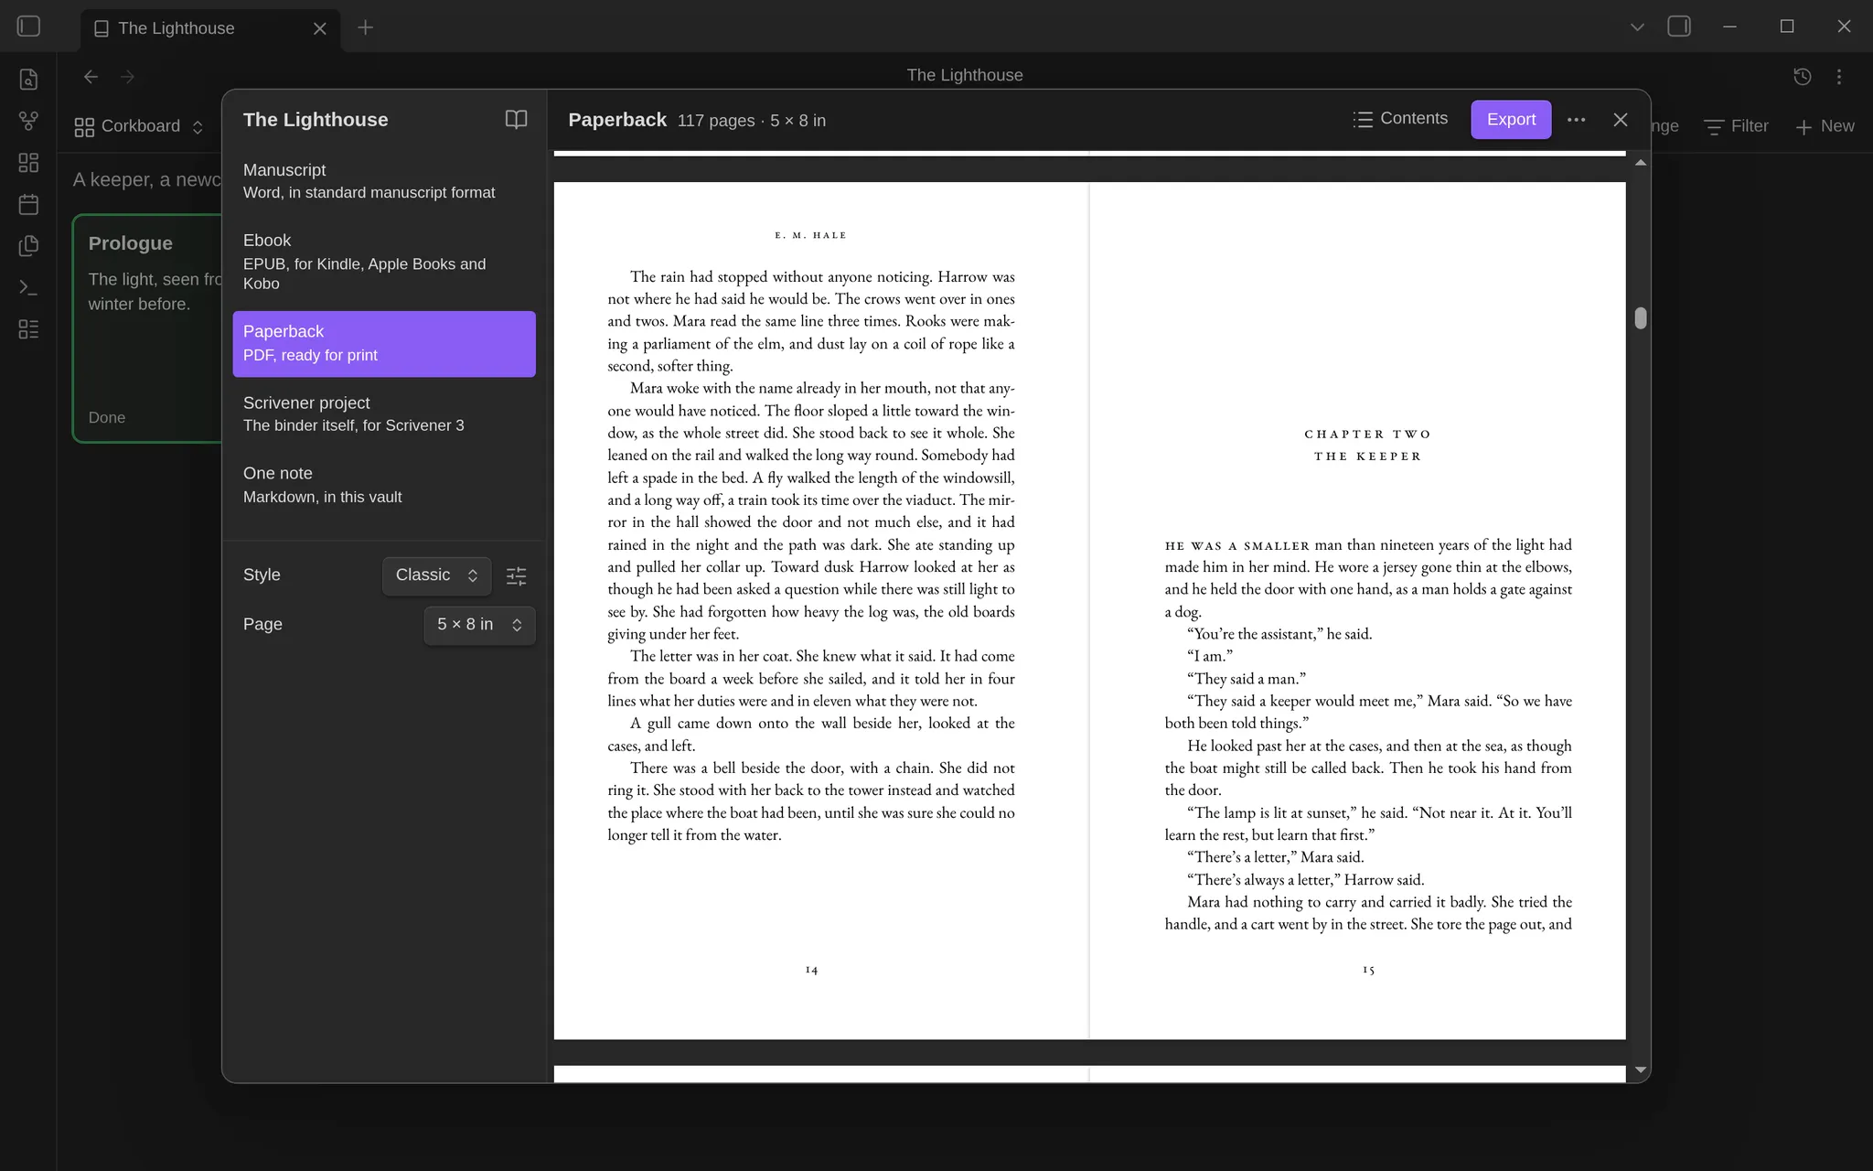
Task: Click the checklist icon in left ribbon
Action: point(28,329)
